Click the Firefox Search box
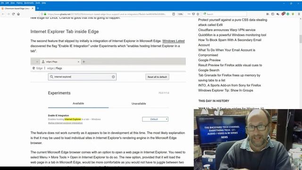 pos(225,14)
